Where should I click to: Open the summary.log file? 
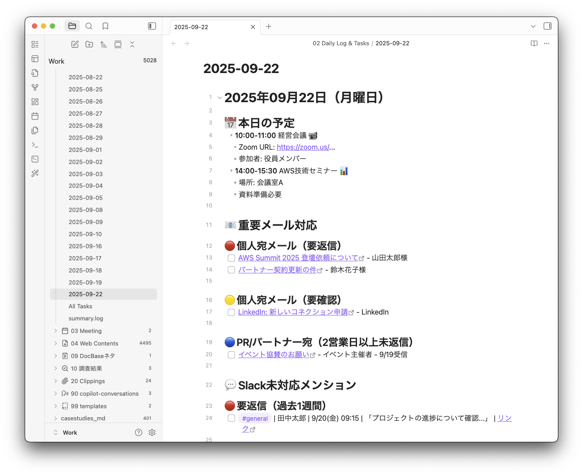[86, 319]
